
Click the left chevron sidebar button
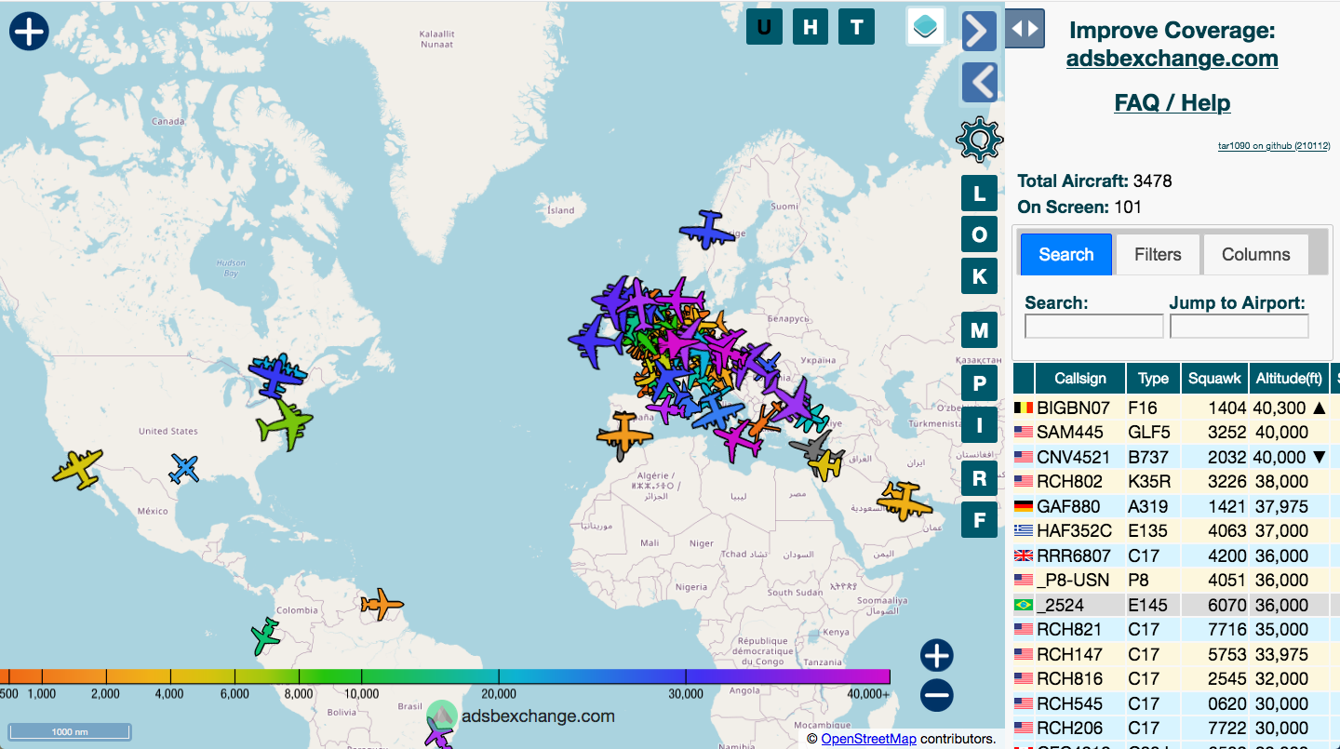pyautogui.click(x=979, y=82)
